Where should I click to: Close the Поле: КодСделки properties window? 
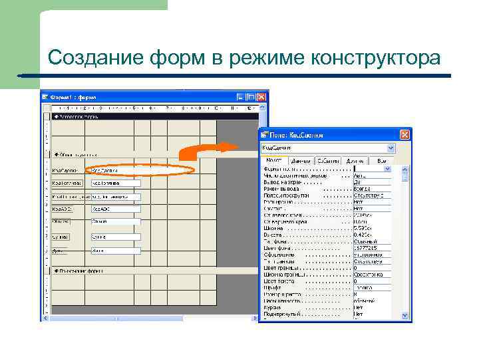click(x=404, y=134)
